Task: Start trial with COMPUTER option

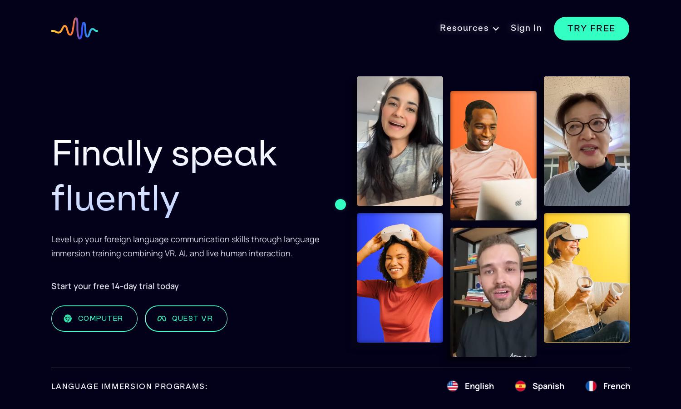Action: pyautogui.click(x=94, y=319)
